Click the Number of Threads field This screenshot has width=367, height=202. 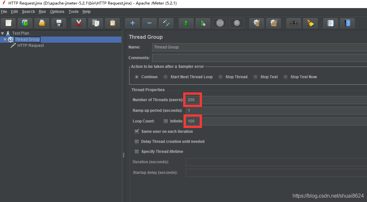(x=276, y=100)
